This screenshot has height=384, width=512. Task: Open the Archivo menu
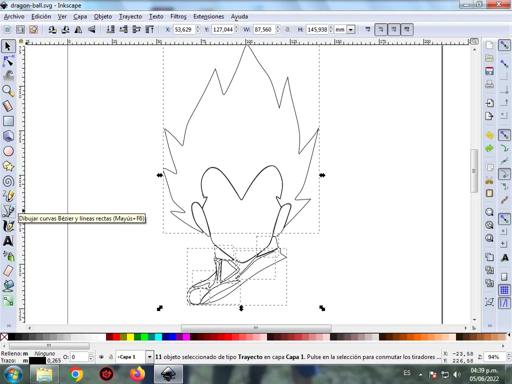coord(14,16)
